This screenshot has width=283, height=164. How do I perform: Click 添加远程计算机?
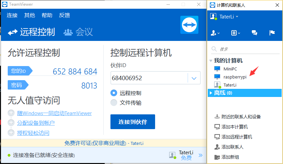pyautogui.click(x=237, y=137)
